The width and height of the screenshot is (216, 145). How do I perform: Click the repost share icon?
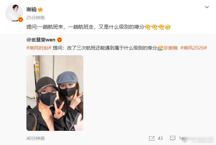(152, 138)
